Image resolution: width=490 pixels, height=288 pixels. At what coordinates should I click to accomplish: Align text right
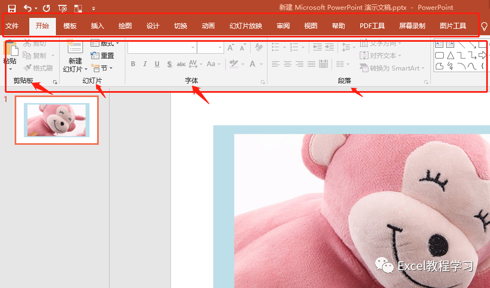(300, 64)
